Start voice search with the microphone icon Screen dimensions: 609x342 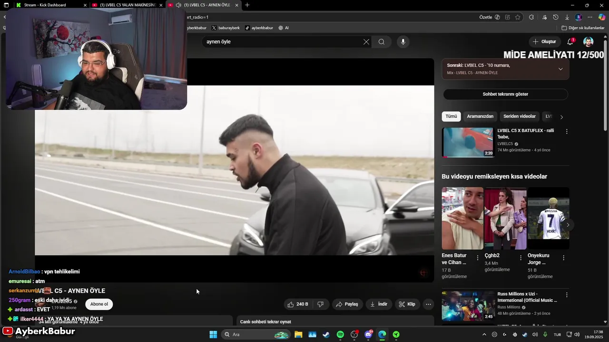pyautogui.click(x=403, y=42)
